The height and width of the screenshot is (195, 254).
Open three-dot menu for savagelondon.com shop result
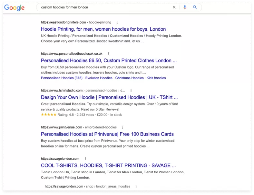[x=136, y=187]
